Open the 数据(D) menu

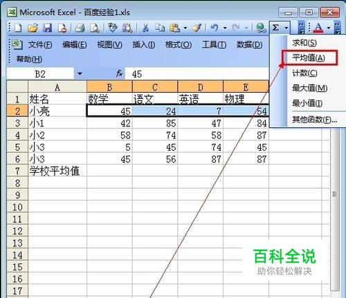[x=249, y=44]
